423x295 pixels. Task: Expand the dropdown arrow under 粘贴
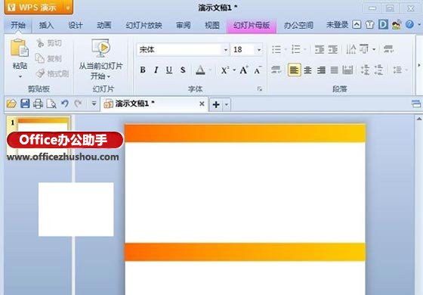point(20,76)
